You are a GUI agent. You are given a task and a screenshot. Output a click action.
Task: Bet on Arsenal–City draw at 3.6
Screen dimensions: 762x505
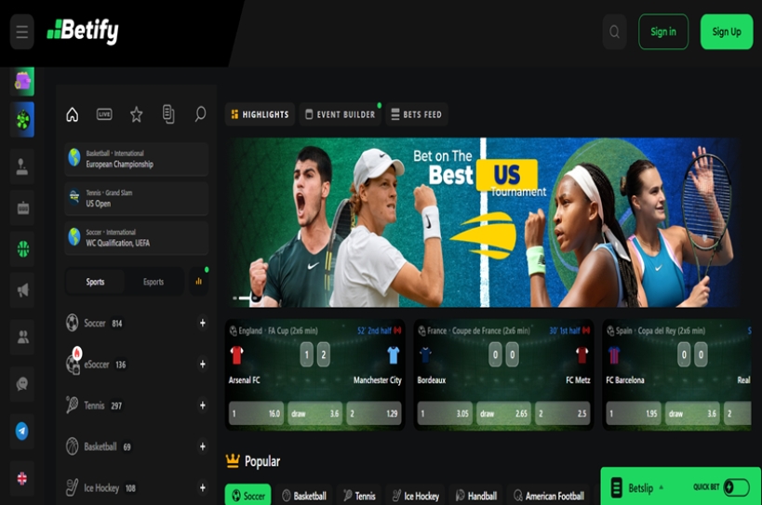pos(314,413)
